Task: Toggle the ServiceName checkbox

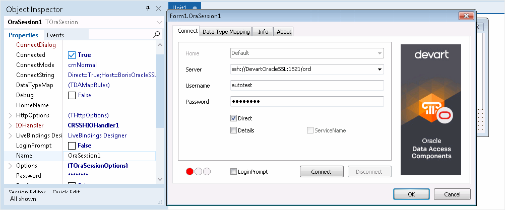Action: click(x=310, y=130)
